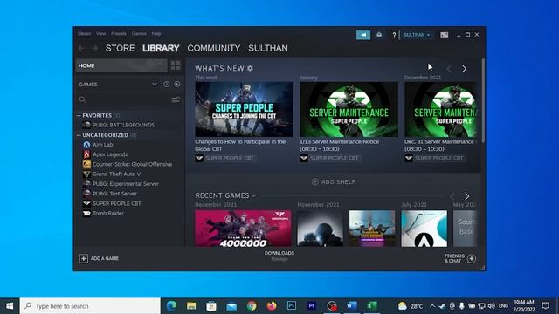Open Premiere Pro from the taskbar
Image resolution: width=559 pixels, height=314 pixels.
(312, 305)
